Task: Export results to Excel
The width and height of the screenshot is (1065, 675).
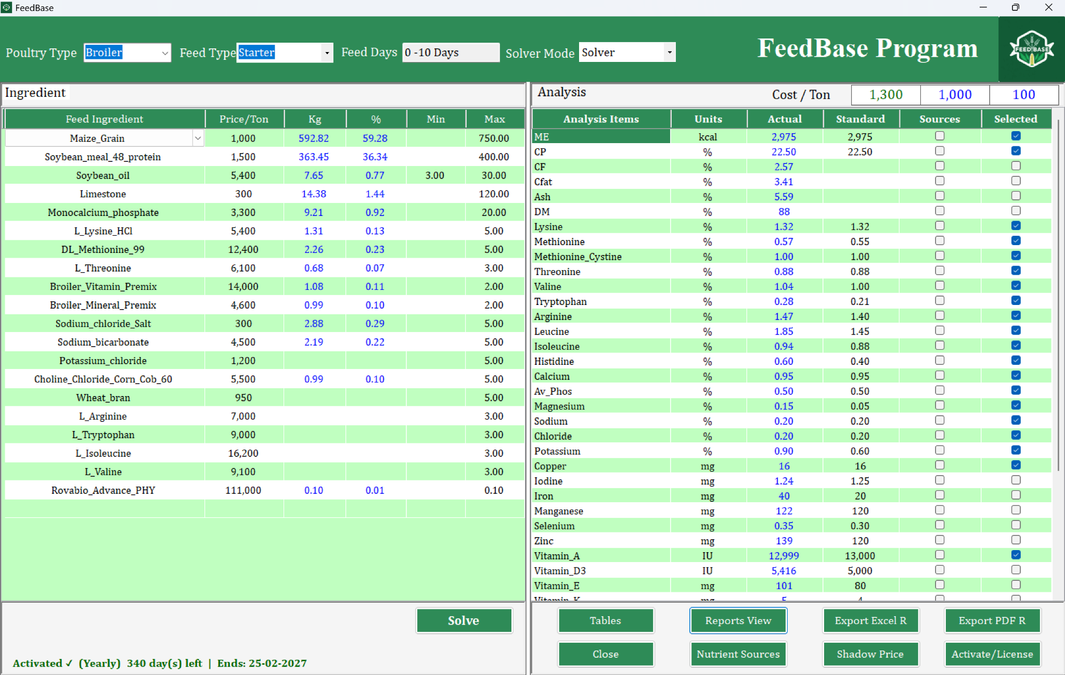Action: pos(870,620)
